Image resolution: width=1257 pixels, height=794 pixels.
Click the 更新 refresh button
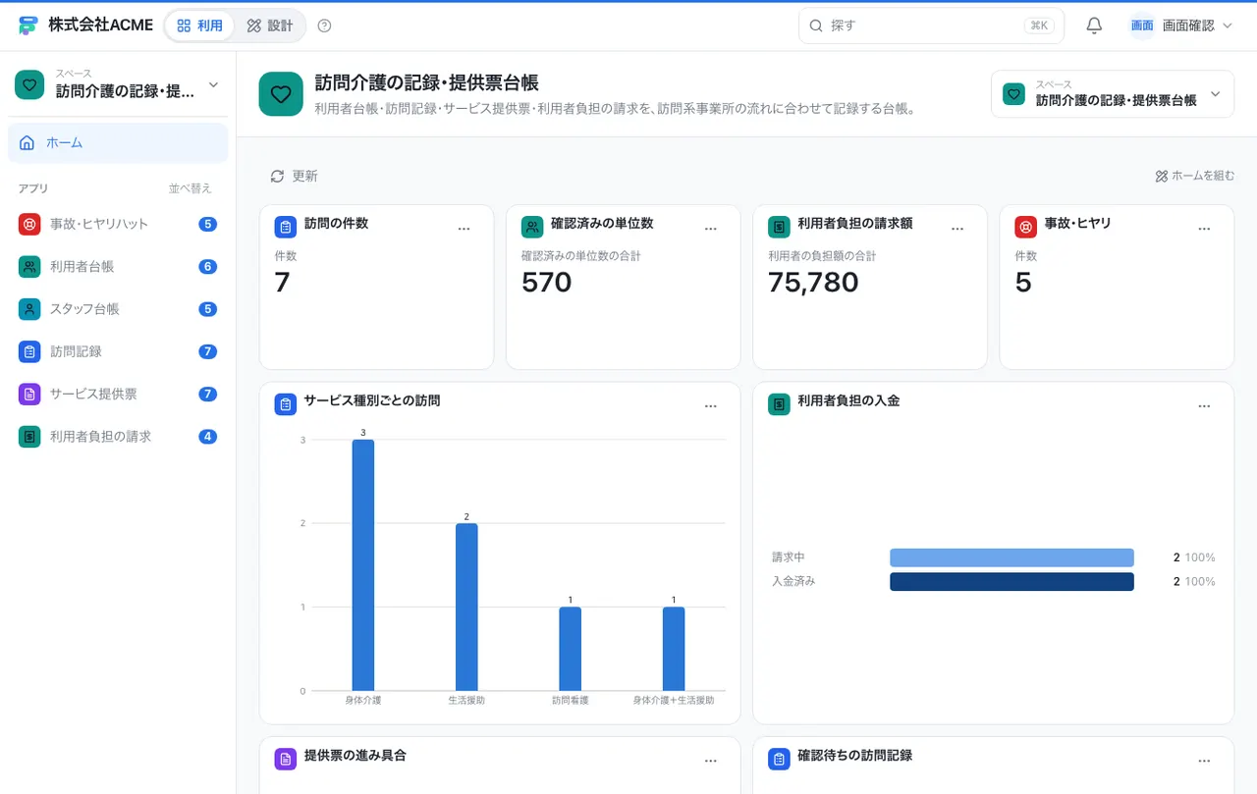(294, 176)
